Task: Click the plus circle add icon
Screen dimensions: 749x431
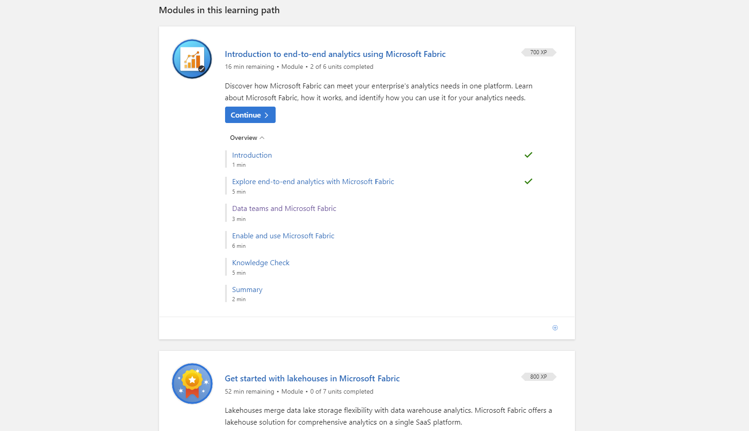Action: [555, 328]
